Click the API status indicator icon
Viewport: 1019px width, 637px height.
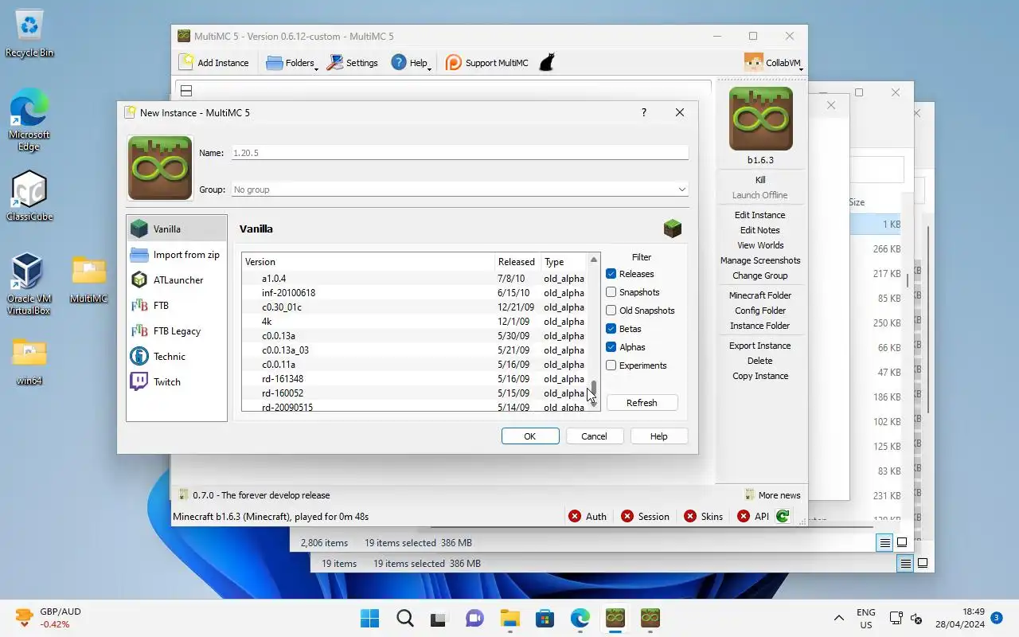click(744, 517)
